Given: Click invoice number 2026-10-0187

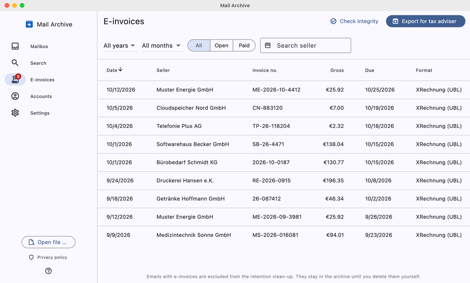Looking at the screenshot, I should point(271,162).
